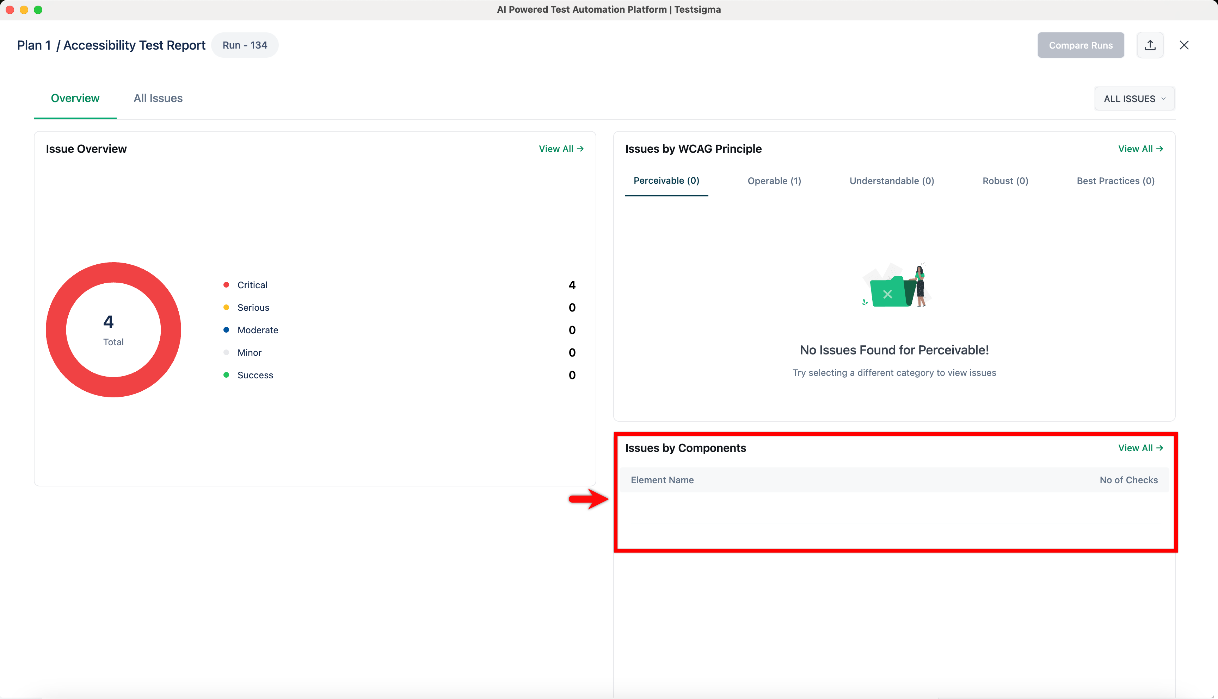Screen dimensions: 1218x699
Task: Switch to the All Issues tab
Action: pyautogui.click(x=158, y=99)
